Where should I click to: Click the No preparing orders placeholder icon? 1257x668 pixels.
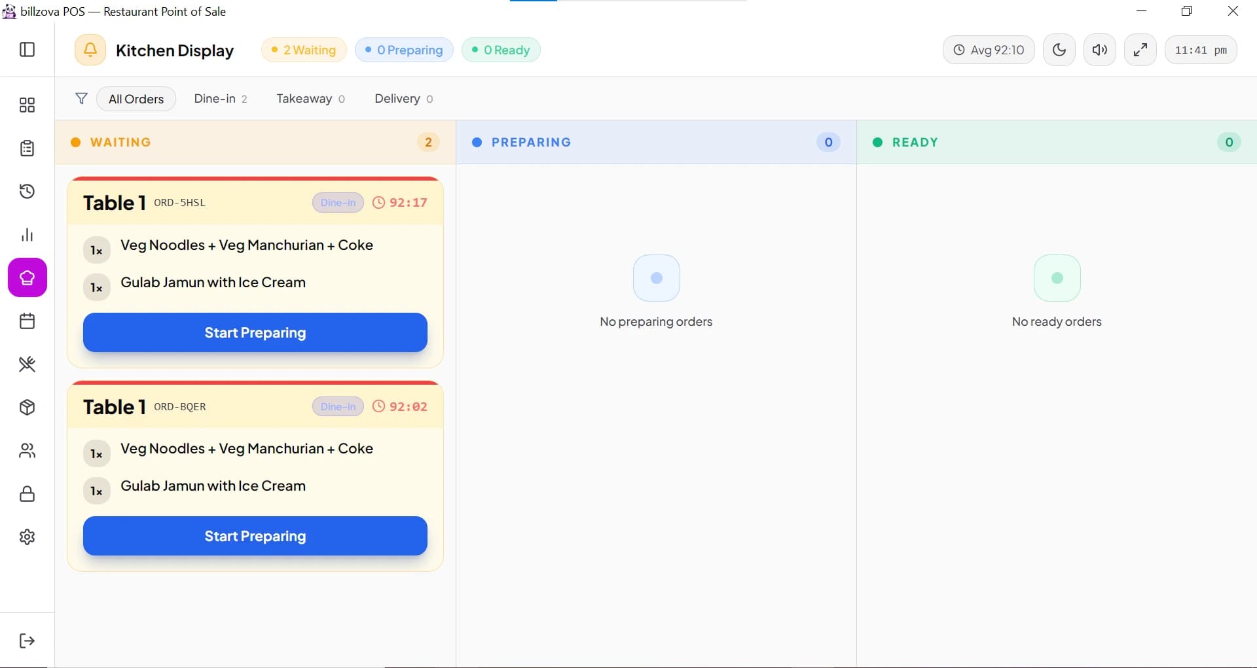point(657,278)
